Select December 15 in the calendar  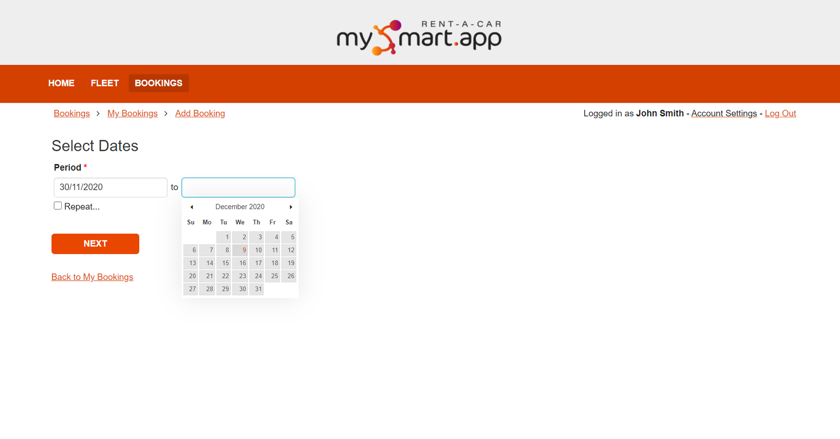[225, 263]
